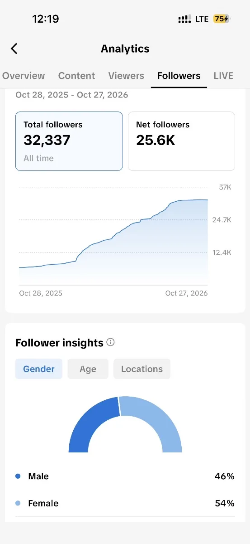Go to the LIVE tab

click(223, 76)
